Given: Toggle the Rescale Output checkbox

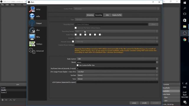Looking at the screenshot, I should (x=73, y=42).
